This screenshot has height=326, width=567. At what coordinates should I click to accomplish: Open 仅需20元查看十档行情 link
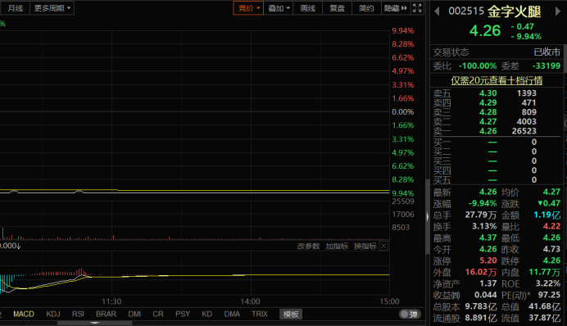tap(497, 80)
